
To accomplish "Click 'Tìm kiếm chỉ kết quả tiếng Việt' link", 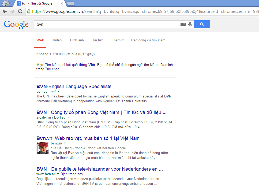I will click(x=70, y=65).
